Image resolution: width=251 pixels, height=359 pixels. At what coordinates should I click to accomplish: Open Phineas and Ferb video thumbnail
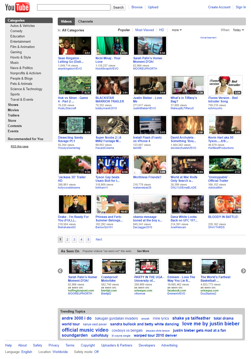point(112,204)
